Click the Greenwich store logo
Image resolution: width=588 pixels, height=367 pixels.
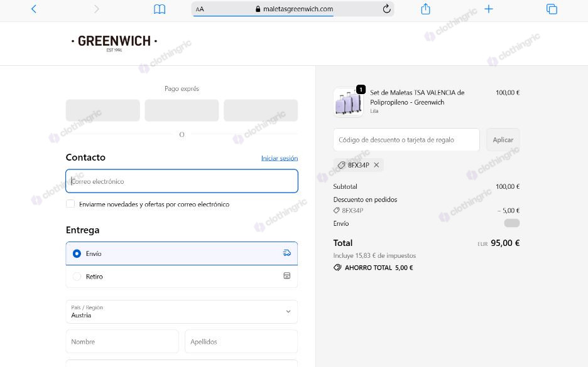(x=114, y=43)
